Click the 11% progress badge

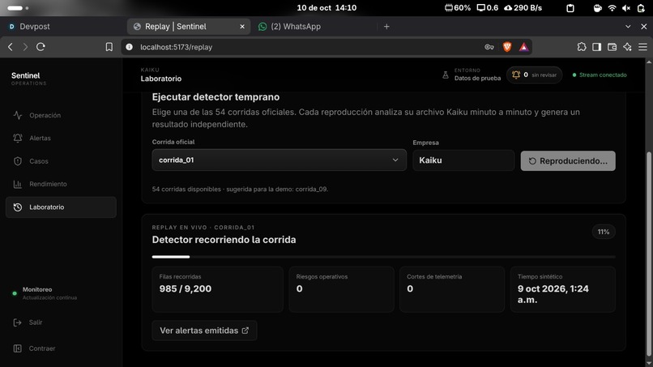604,232
